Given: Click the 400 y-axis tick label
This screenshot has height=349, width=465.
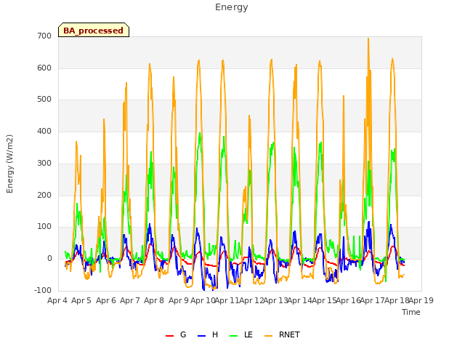Looking at the screenshot, I should click(44, 131).
